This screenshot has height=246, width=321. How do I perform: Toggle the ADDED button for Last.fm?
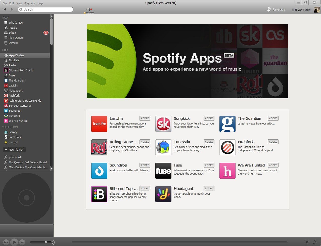tap(145, 118)
